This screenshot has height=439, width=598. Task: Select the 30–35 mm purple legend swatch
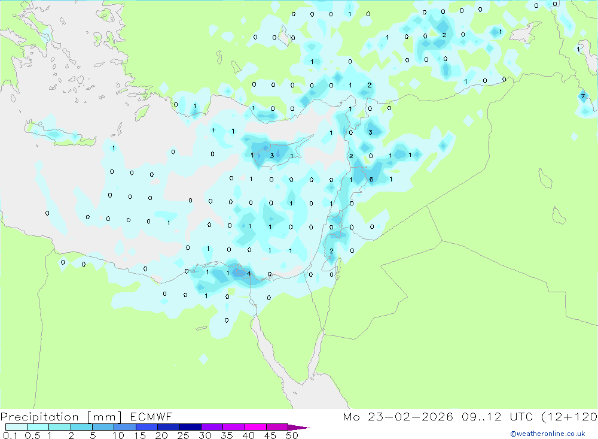tap(212, 427)
